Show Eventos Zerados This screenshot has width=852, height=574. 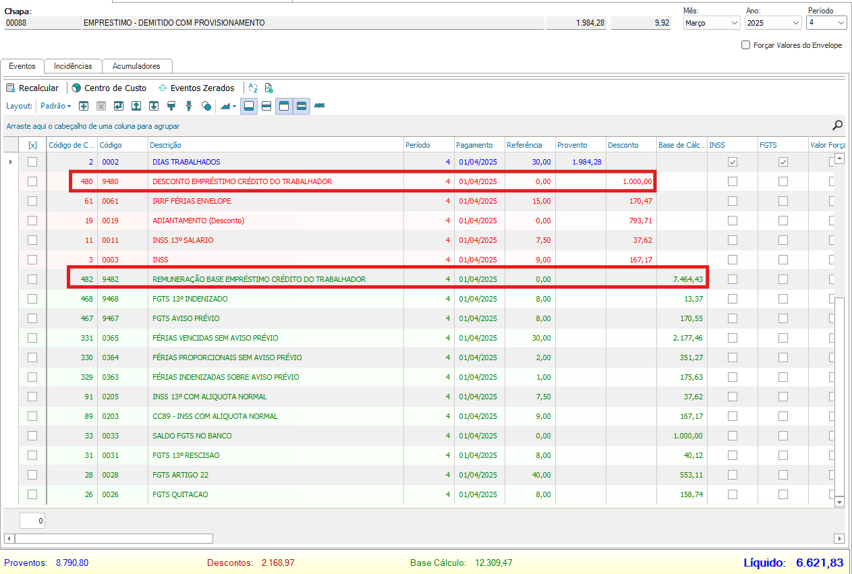196,88
